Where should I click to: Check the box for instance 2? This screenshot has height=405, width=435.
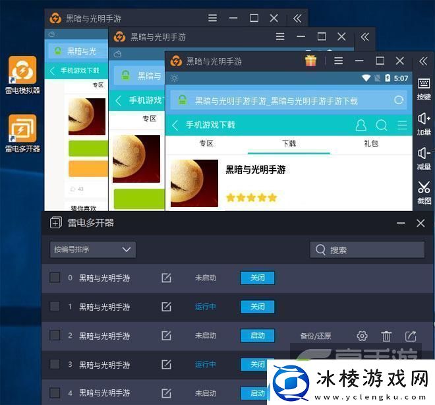(55, 335)
